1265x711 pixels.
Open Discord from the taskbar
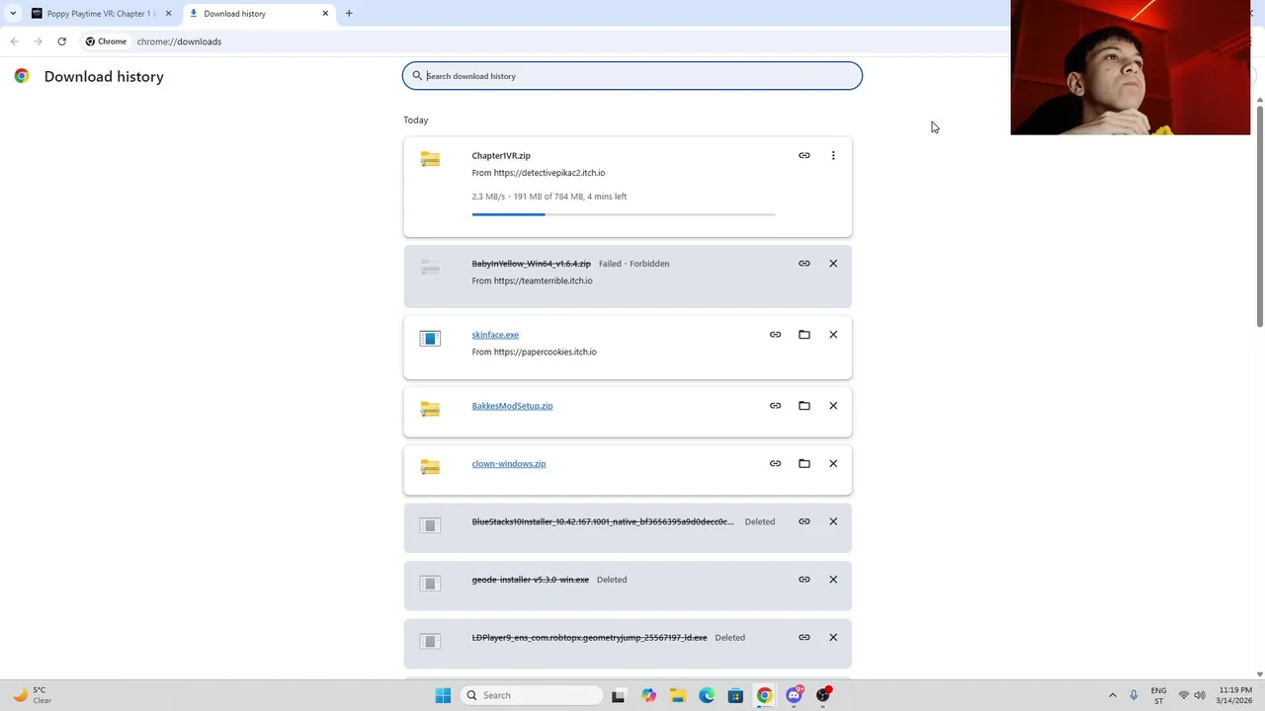pyautogui.click(x=794, y=695)
